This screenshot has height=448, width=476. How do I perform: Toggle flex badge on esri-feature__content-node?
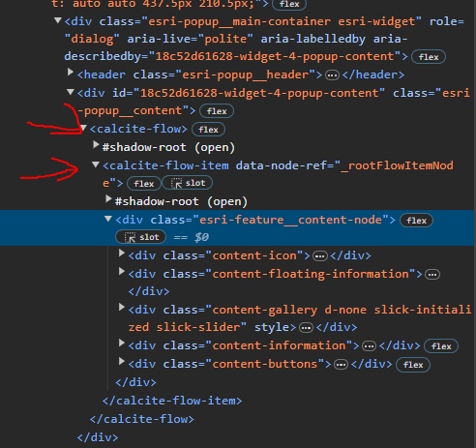coord(416,221)
